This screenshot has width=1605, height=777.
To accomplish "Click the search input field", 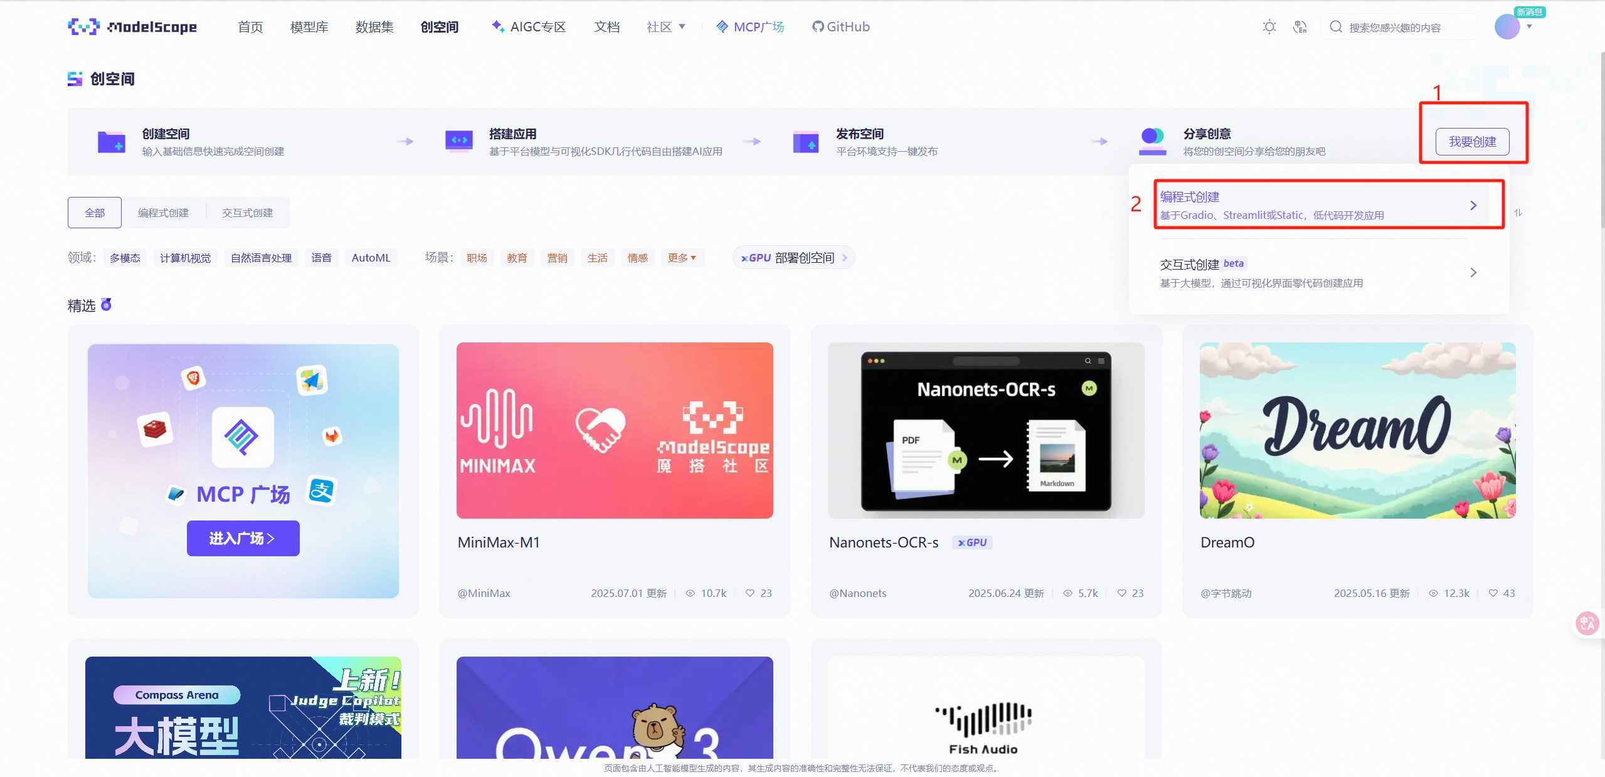I will pyautogui.click(x=1401, y=27).
